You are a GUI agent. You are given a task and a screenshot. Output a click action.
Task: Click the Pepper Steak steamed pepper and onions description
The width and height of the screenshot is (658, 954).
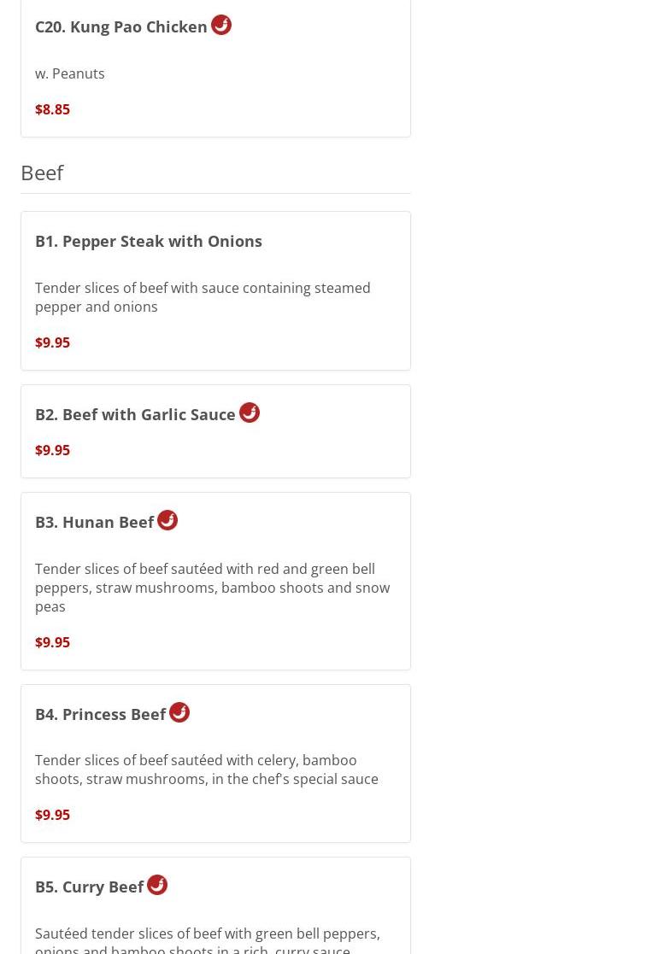coord(203,297)
